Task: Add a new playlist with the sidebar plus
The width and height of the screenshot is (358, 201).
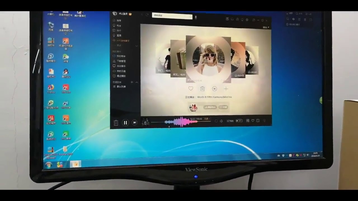Action: click(x=132, y=82)
